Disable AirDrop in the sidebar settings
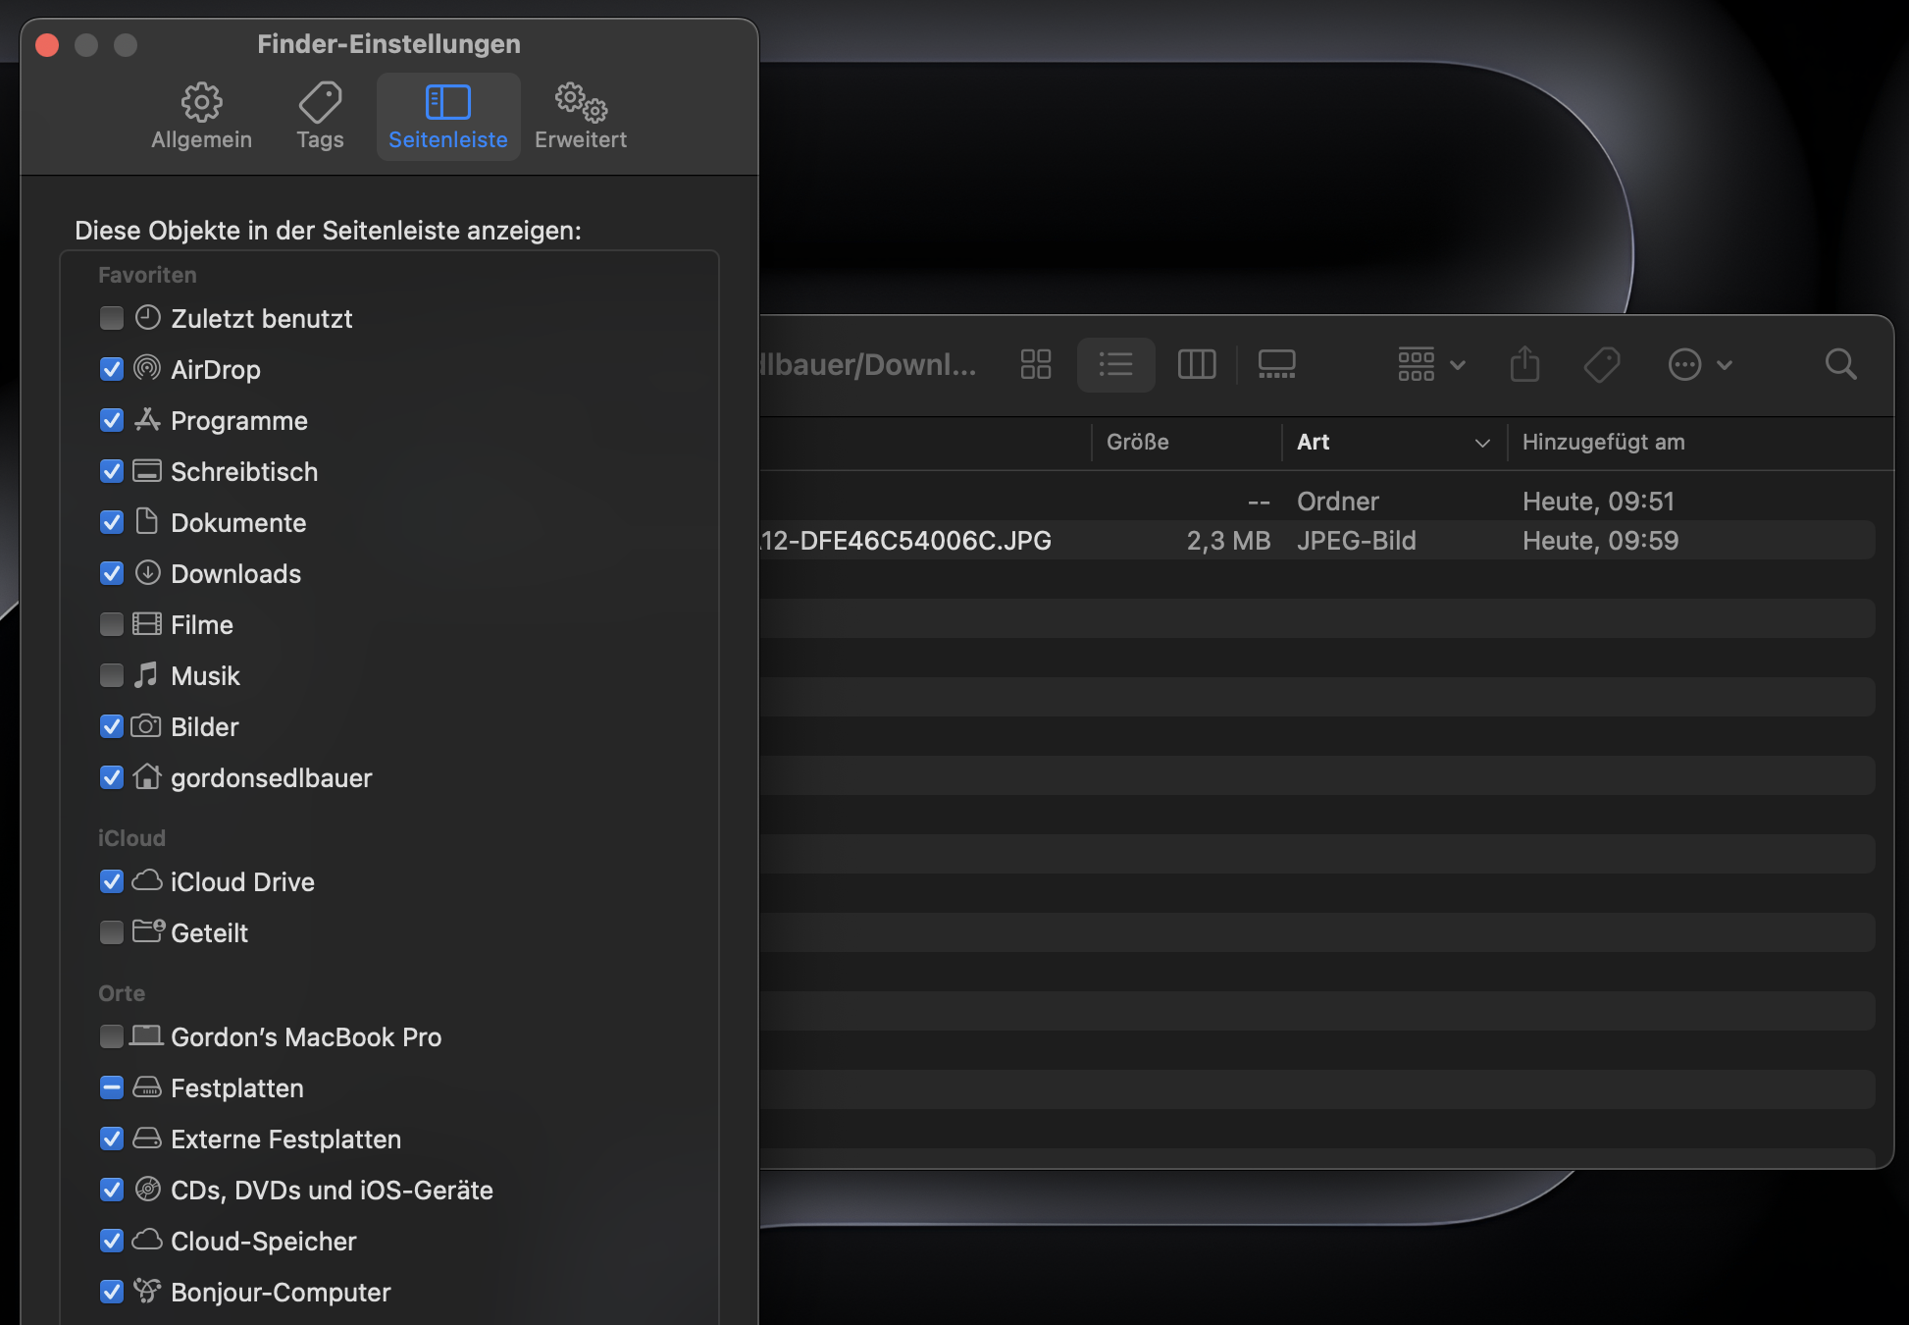The width and height of the screenshot is (1909, 1325). point(111,369)
